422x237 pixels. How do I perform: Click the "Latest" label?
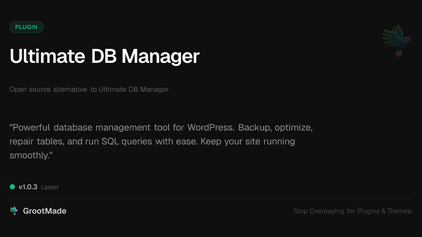click(50, 188)
